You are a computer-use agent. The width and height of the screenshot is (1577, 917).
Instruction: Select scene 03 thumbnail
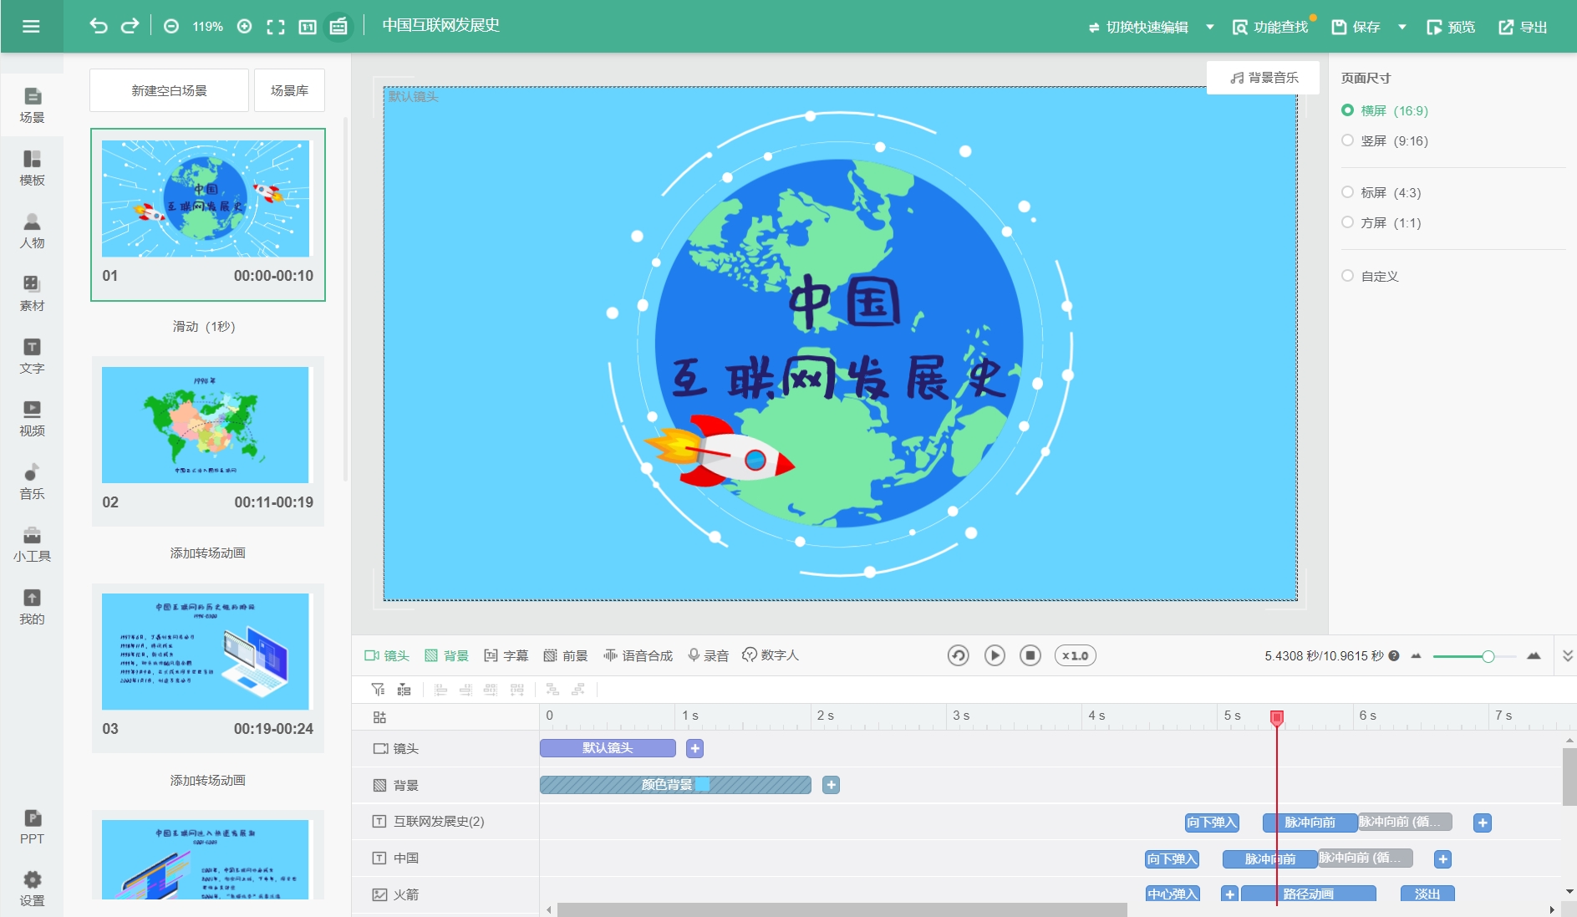point(206,652)
